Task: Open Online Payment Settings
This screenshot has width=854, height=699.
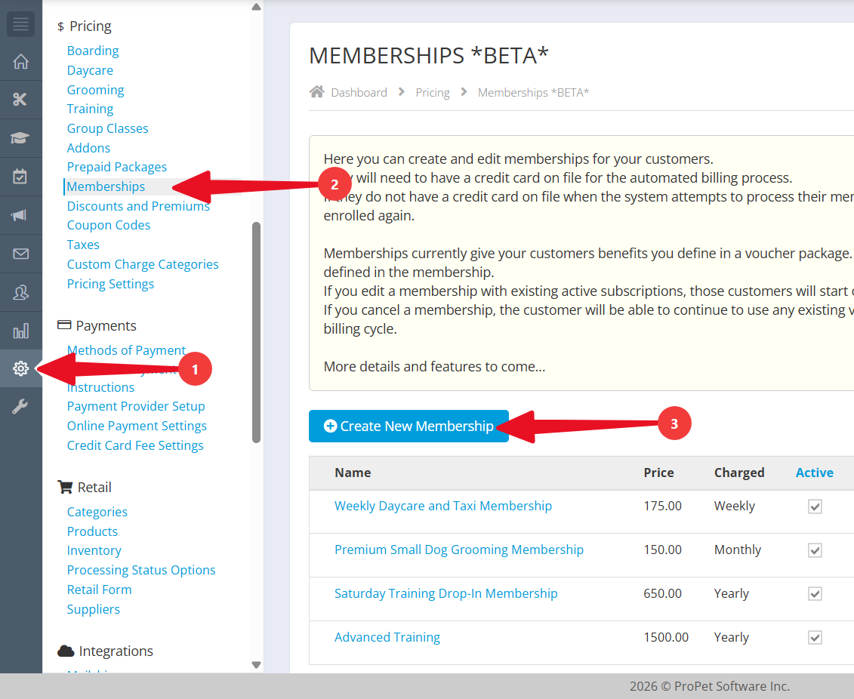Action: tap(137, 426)
